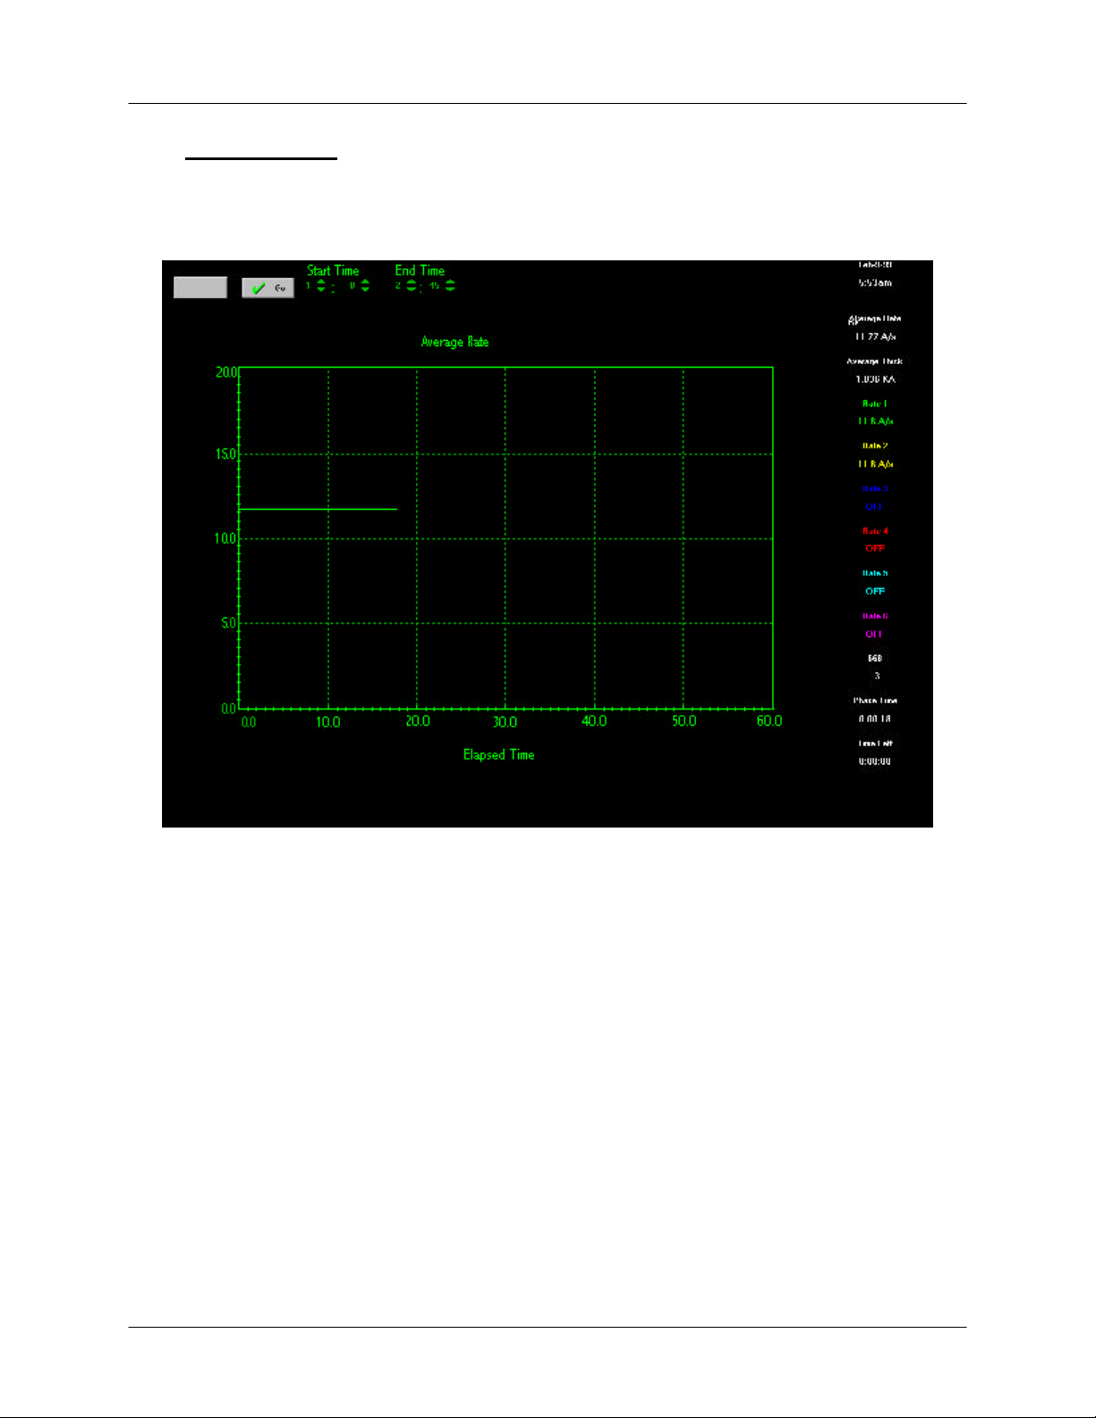Viewport: 1096px width, 1418px height.
Task: Click the 60.0 label on elapsed time axis
Action: [769, 721]
